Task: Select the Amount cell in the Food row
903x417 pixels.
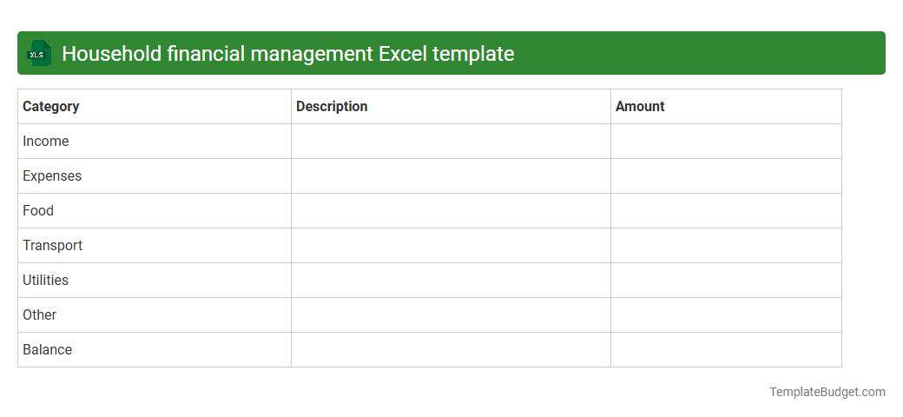Action: [x=726, y=211]
